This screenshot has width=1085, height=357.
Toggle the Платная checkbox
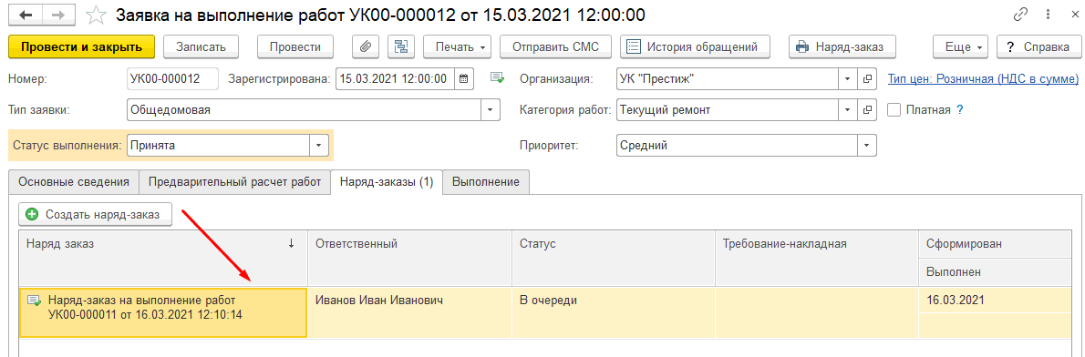pyautogui.click(x=894, y=110)
